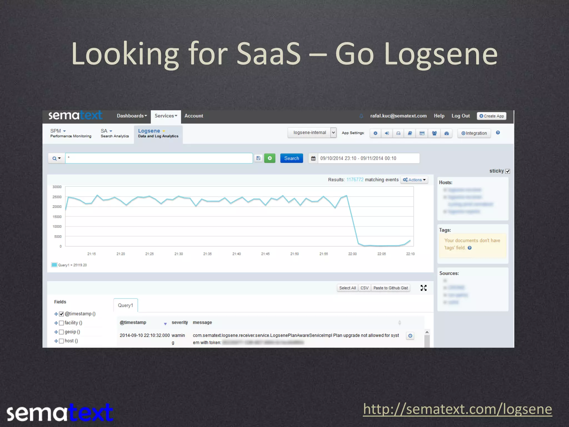The width and height of the screenshot is (569, 427).
Task: Open the sematext.com/logsene link
Action: [x=457, y=409]
